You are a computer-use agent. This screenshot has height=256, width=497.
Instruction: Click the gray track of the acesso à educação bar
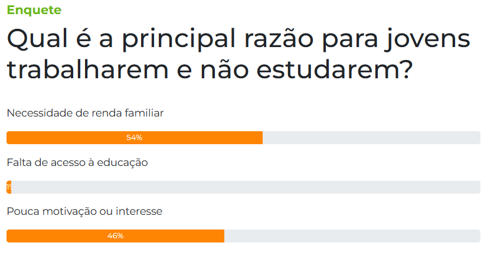click(x=246, y=187)
